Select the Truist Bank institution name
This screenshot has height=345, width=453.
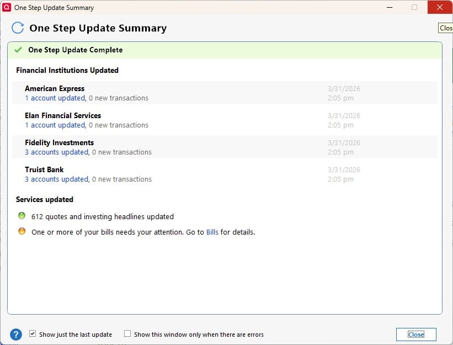click(44, 169)
